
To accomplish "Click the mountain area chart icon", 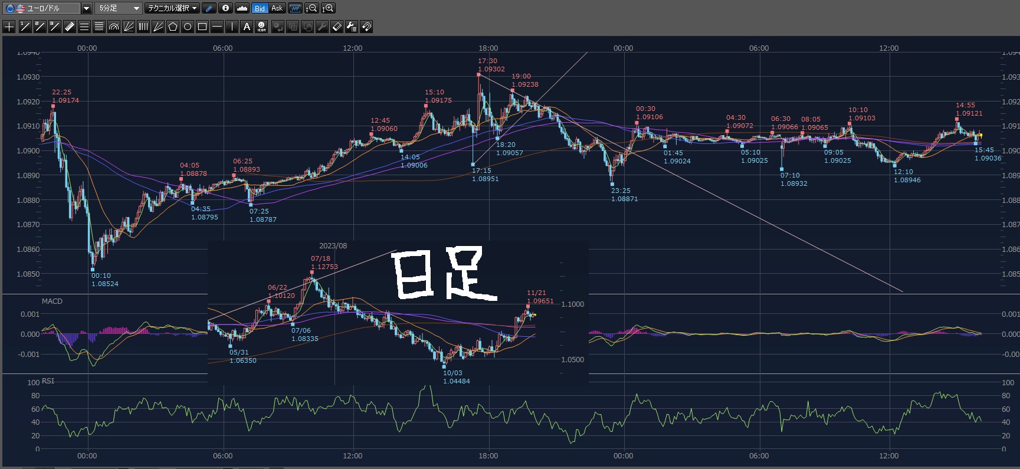I will coord(242,8).
